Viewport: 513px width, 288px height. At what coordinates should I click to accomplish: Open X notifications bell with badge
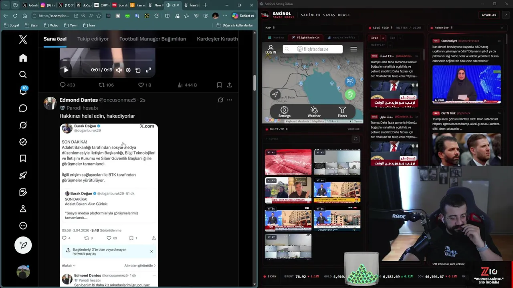tap(23, 91)
